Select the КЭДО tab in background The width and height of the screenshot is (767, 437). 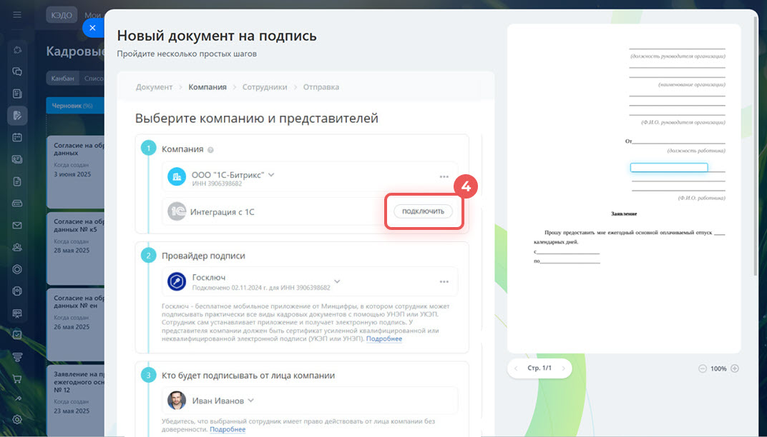pyautogui.click(x=62, y=15)
